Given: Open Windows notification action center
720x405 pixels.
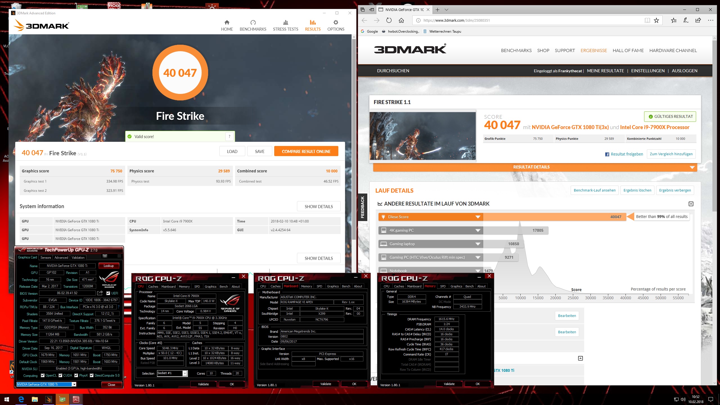Looking at the screenshot, I should (711, 399).
